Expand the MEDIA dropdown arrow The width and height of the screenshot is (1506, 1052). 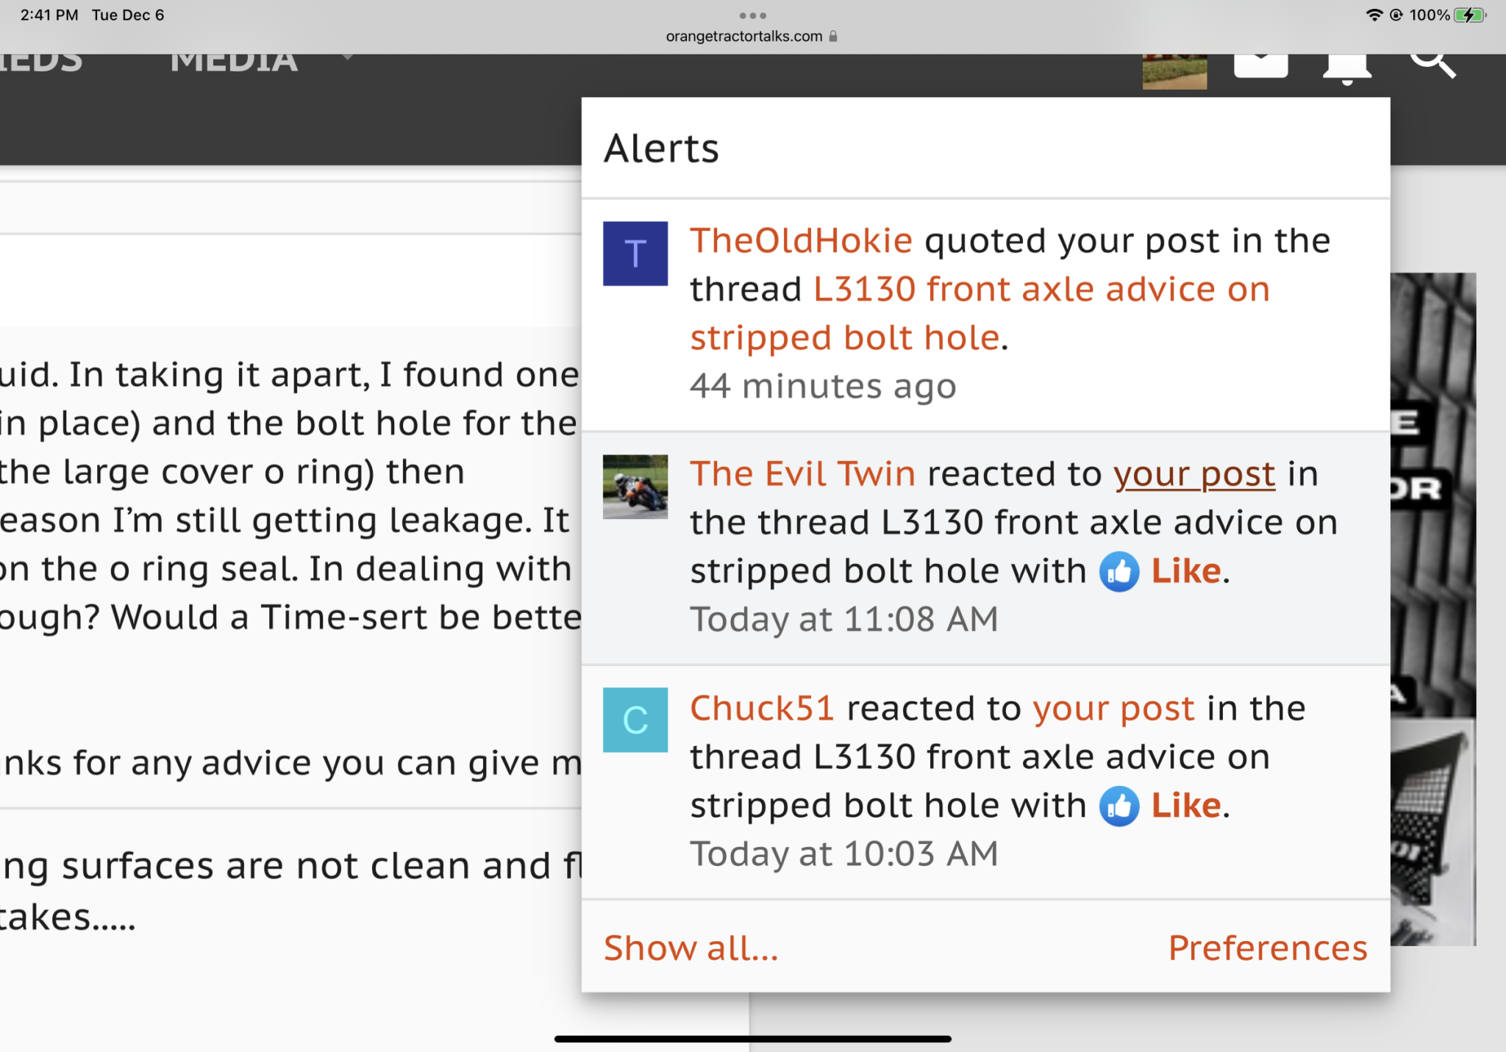pyautogui.click(x=348, y=57)
